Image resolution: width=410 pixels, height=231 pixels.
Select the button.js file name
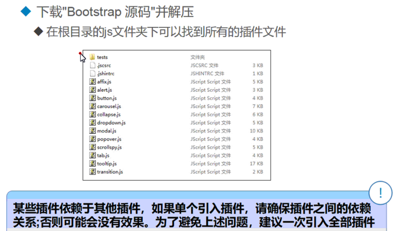pyautogui.click(x=107, y=98)
